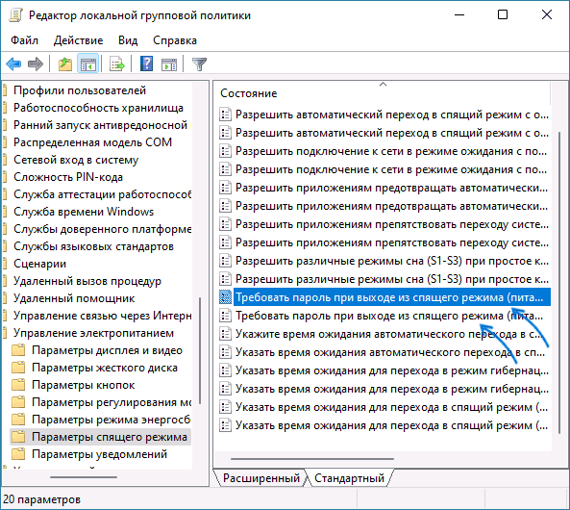570x510 pixels.
Task: Click the policy icon beside Укажите время ожидания автоматического
Action: point(225,334)
